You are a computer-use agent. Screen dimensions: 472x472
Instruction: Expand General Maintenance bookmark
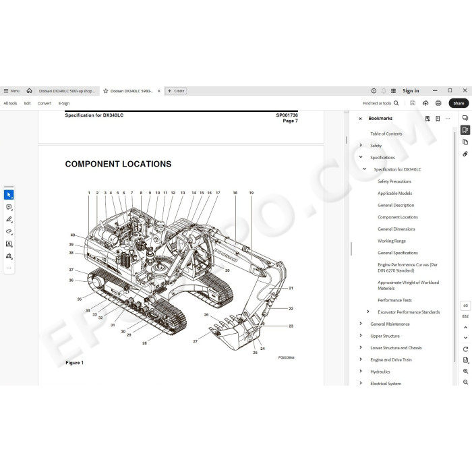361,324
